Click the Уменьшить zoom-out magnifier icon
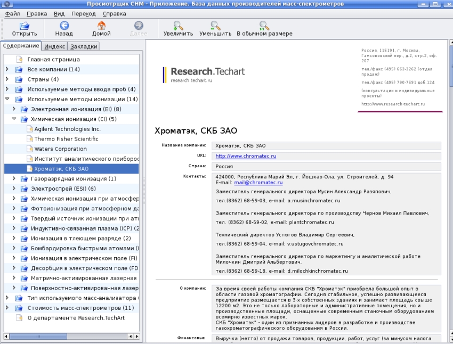453x344 pixels. click(x=215, y=26)
